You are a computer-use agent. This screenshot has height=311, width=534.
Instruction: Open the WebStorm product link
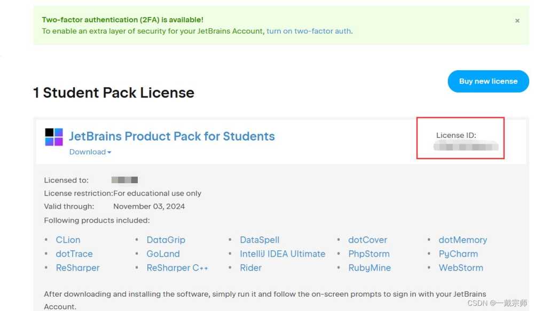tap(461, 268)
